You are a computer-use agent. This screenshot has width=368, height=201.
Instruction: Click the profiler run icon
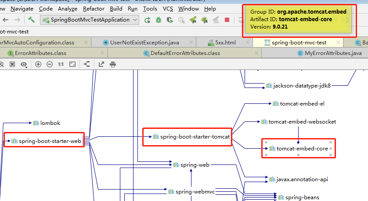[181, 20]
